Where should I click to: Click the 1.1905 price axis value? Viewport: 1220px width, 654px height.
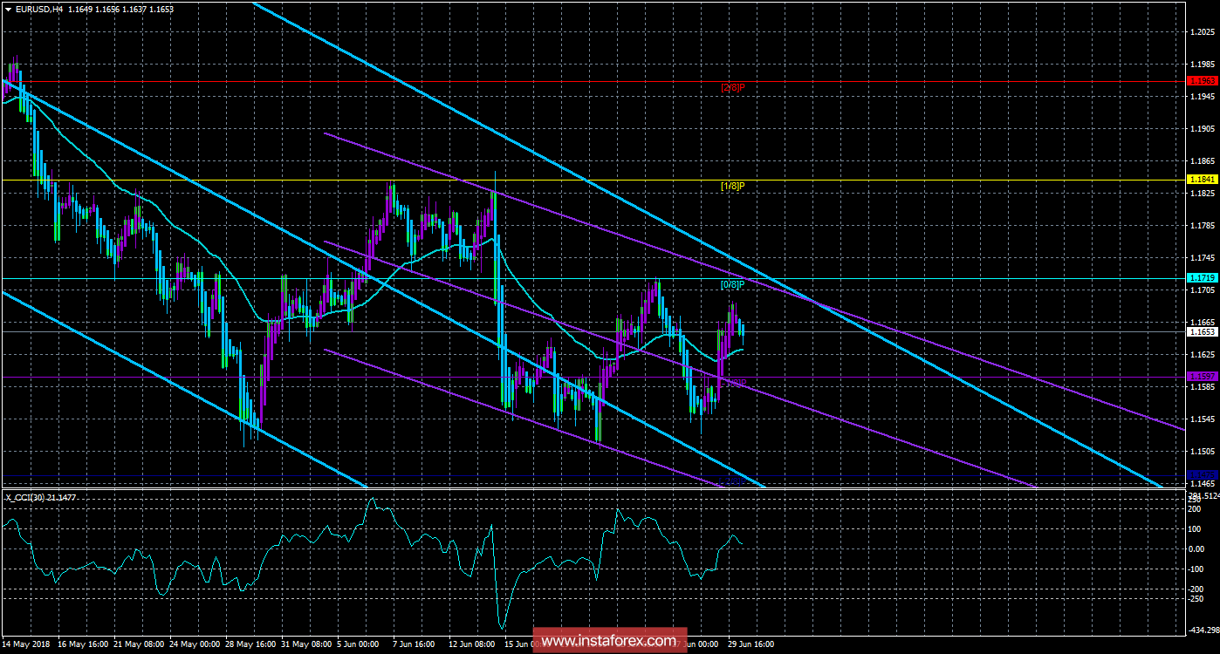[x=1203, y=128]
